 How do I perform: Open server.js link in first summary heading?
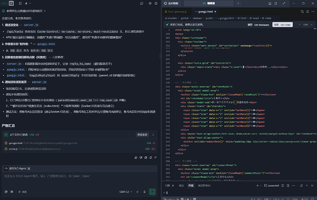point(31,25)
